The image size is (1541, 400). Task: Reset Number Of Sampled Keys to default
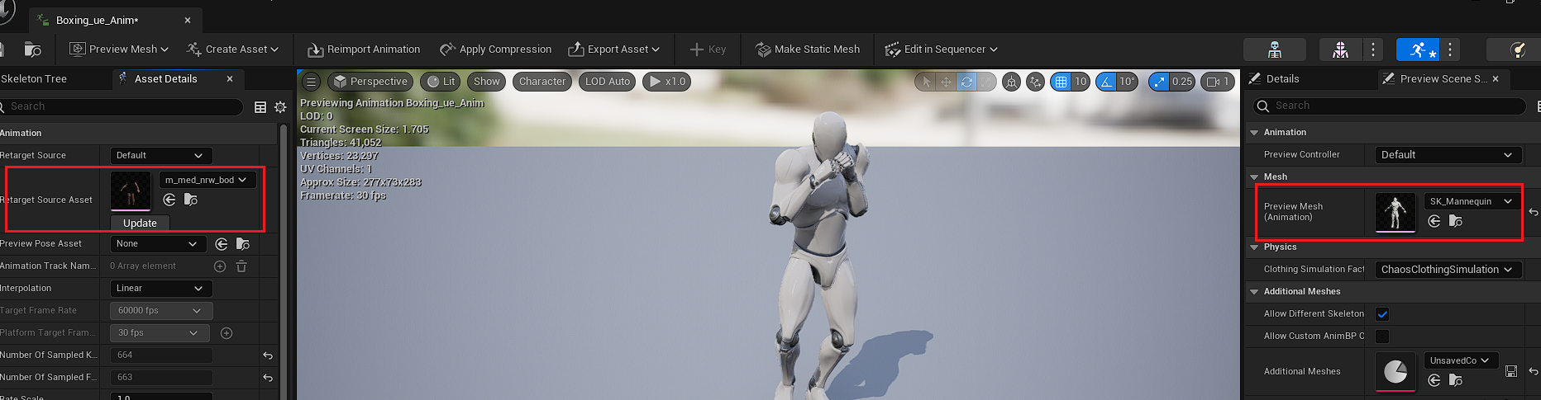tap(268, 355)
